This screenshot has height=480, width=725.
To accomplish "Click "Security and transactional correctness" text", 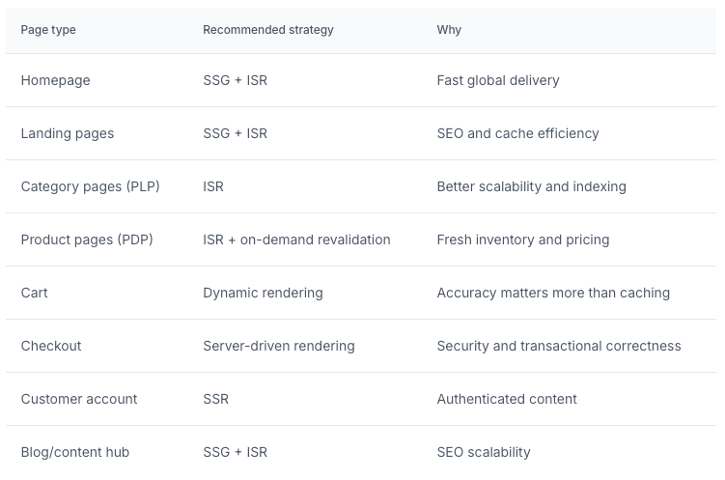I will pyautogui.click(x=559, y=347).
